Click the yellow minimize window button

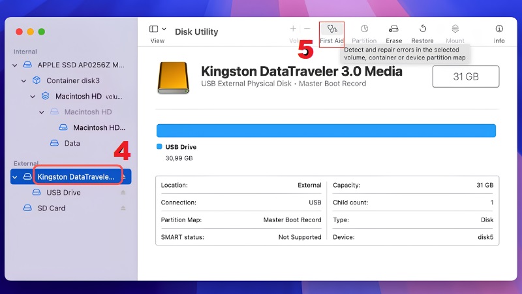(30, 31)
